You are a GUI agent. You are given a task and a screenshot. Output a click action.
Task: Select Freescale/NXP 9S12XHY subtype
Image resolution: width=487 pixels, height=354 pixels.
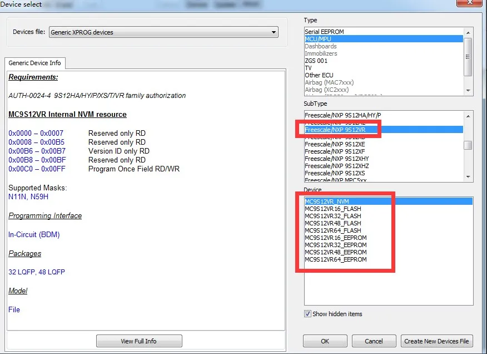[384, 159]
